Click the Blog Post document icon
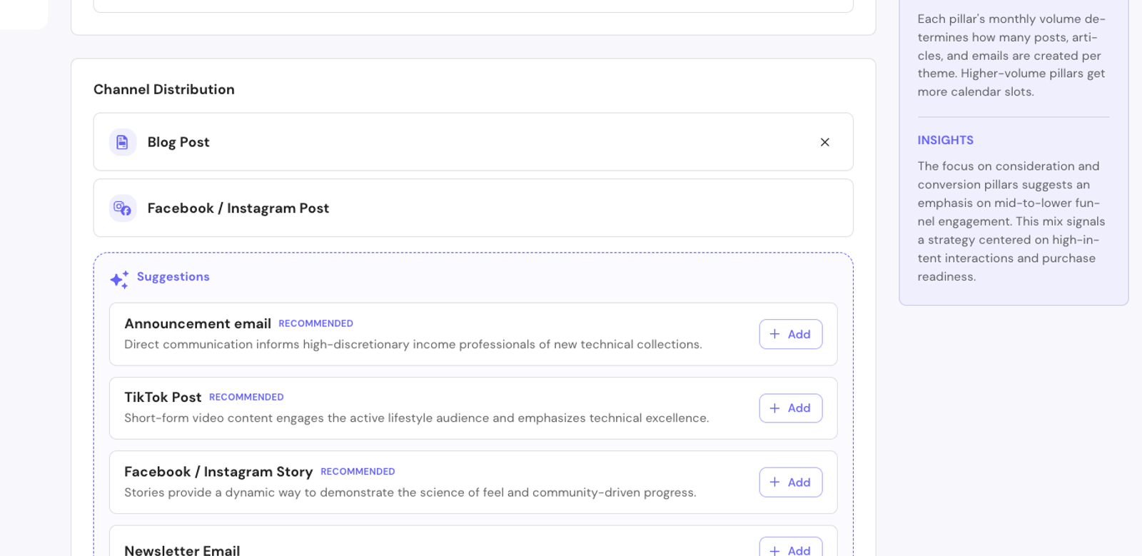 point(123,142)
